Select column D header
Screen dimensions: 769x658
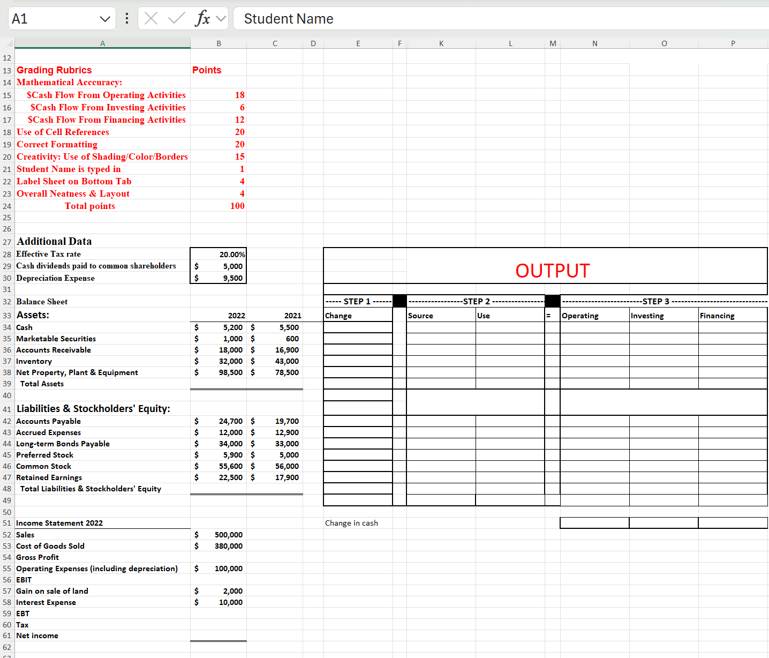pos(313,43)
